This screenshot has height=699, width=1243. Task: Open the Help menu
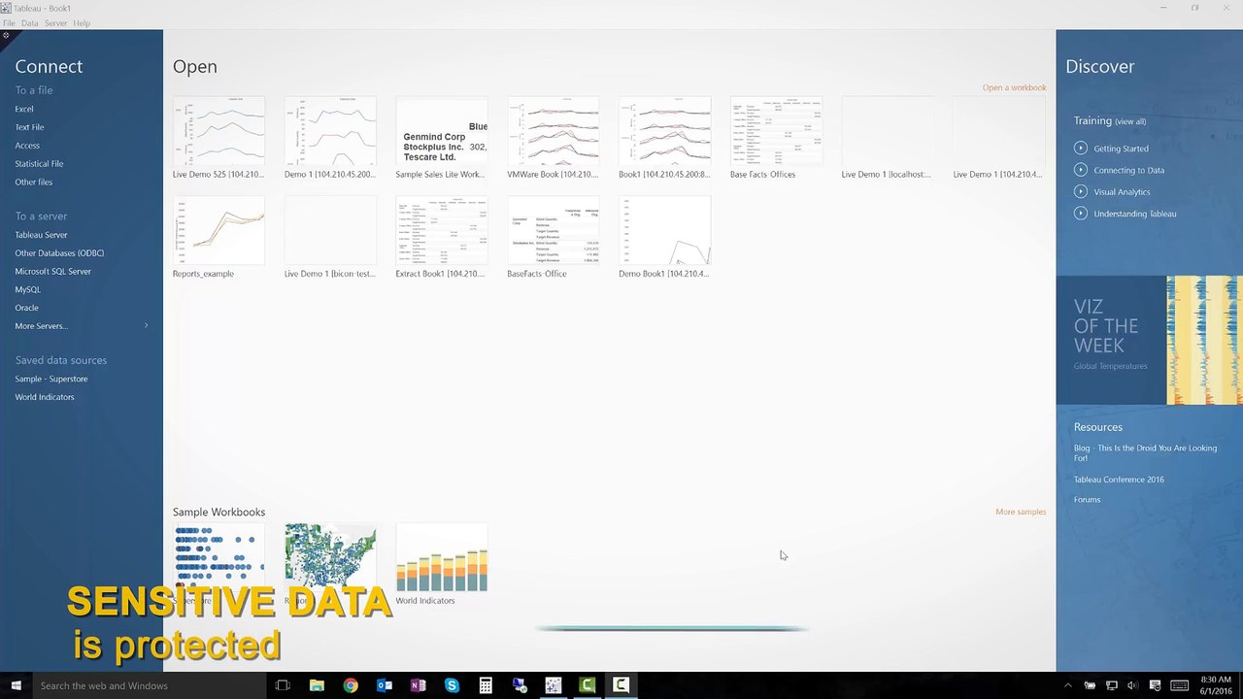pos(82,23)
